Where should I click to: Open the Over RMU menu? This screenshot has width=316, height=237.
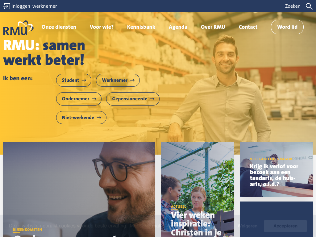tap(213, 27)
